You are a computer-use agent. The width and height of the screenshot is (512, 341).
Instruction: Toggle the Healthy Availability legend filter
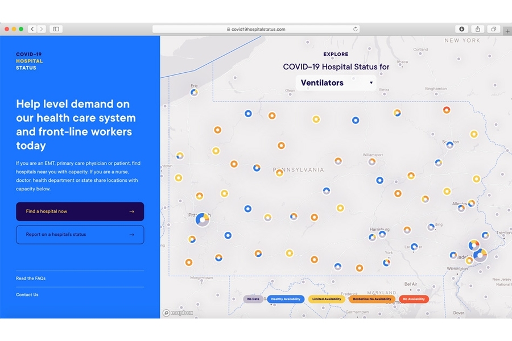(x=286, y=299)
